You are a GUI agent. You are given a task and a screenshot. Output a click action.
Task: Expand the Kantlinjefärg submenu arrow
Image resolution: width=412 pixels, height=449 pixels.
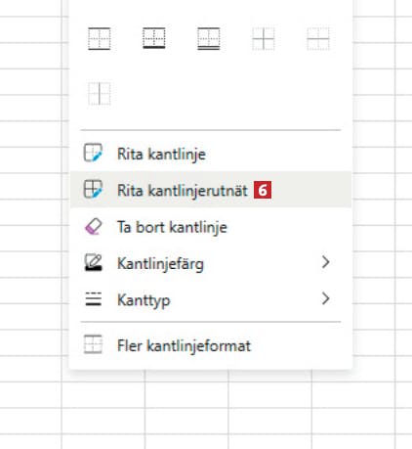click(325, 262)
